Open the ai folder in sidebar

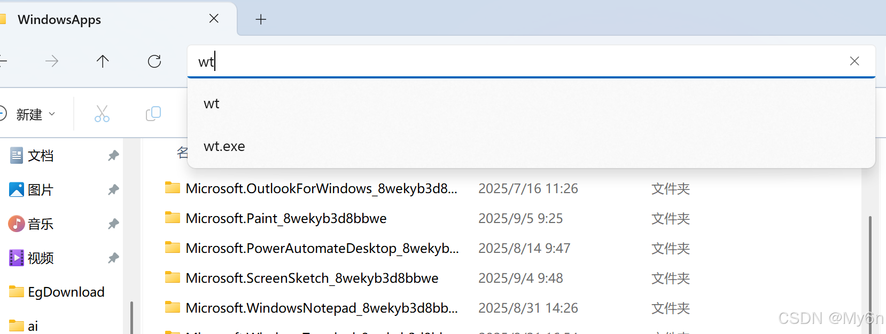pos(24,326)
